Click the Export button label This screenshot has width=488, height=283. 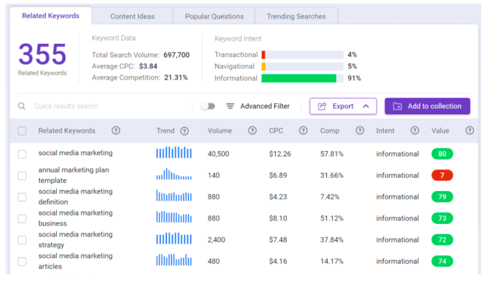pos(343,107)
